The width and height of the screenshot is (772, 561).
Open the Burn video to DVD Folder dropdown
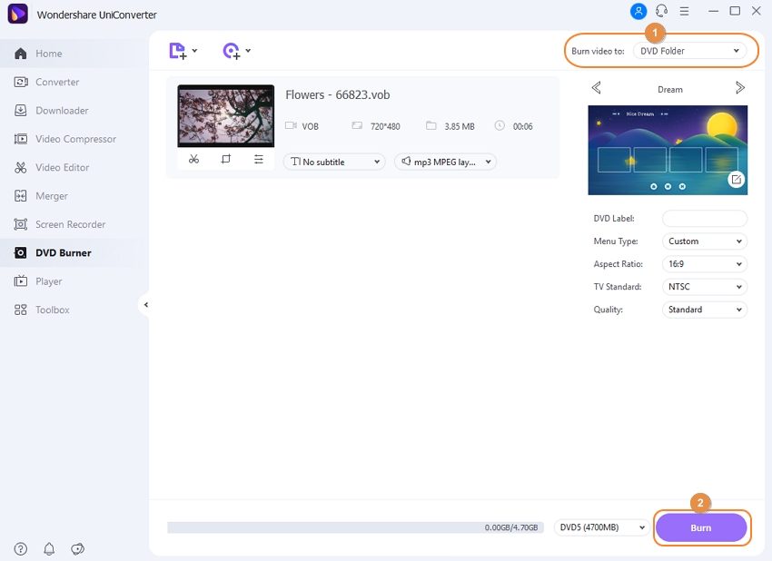click(x=689, y=51)
